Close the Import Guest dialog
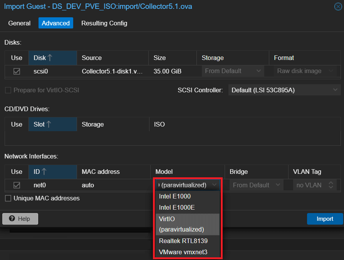The image size is (344, 260). click(338, 7)
